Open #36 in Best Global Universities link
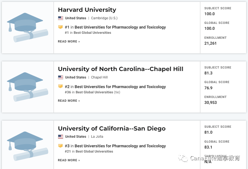Screen dimensions: 248x169 (92, 92)
